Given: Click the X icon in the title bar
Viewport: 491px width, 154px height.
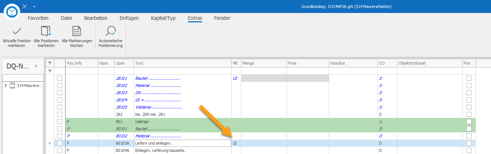Looking at the screenshot, I should tap(25, 6).
